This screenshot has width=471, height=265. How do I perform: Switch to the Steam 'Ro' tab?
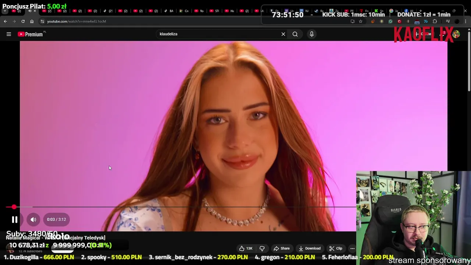click(x=319, y=11)
